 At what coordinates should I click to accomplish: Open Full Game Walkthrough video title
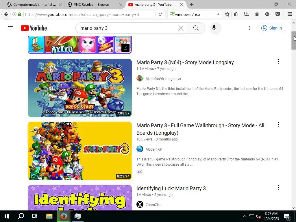200,129
